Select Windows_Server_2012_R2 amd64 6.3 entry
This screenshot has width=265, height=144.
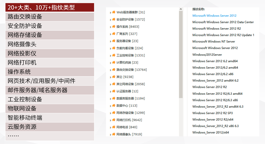click(218, 107)
